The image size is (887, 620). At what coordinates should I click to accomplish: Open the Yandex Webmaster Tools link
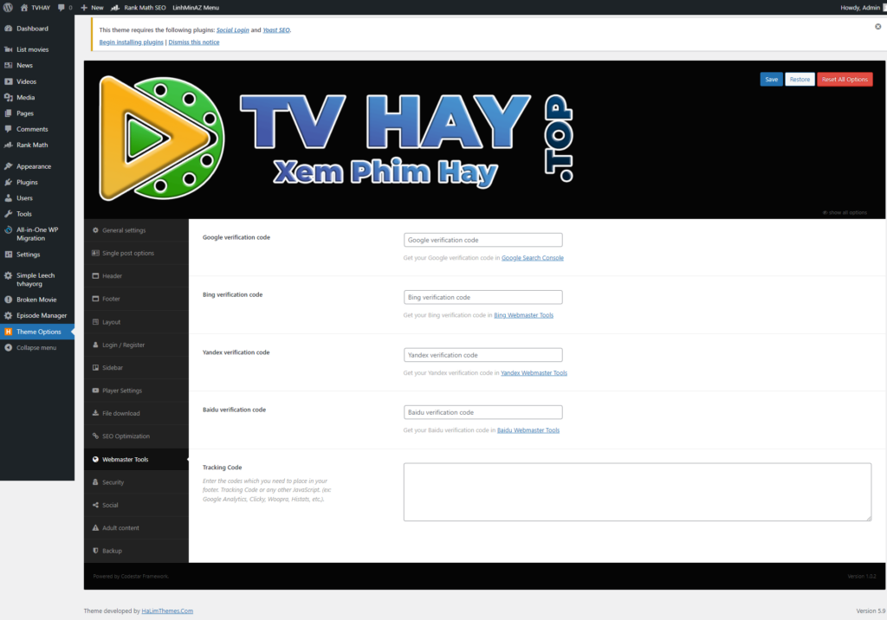point(534,373)
